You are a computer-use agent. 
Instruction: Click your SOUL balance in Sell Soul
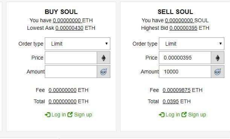point(179,20)
